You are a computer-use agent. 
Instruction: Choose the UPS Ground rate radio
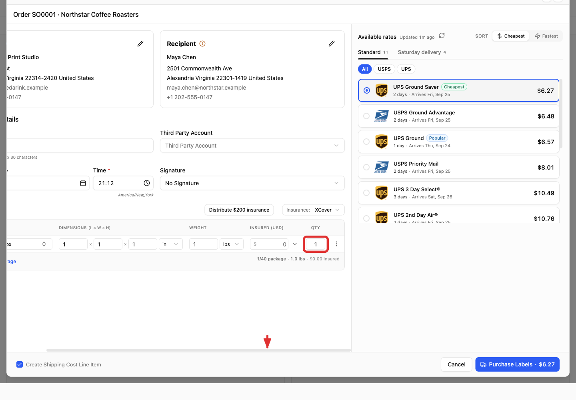point(366,142)
